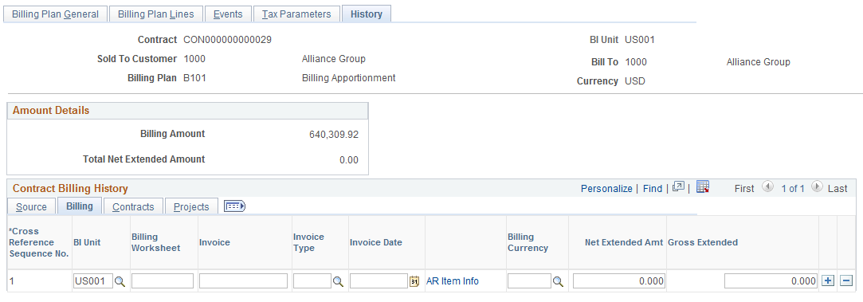Select the Billing grid tab
The width and height of the screenshot is (863, 302).
(x=79, y=206)
